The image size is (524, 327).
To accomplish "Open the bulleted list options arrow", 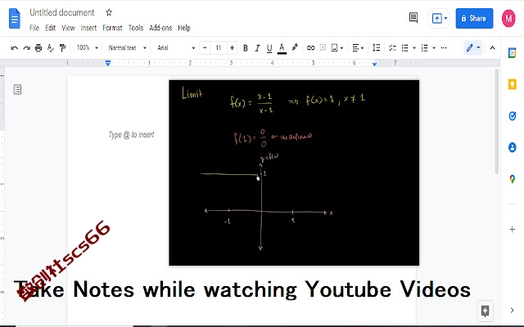I will [414, 48].
